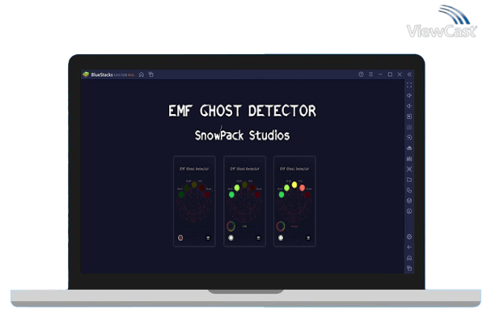This screenshot has height=335, width=487.
Task: Collapse the BlueStacks side toolbar with double chevron
Action: (x=409, y=74)
